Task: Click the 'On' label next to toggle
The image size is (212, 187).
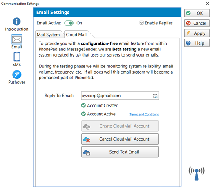Action: [79, 23]
